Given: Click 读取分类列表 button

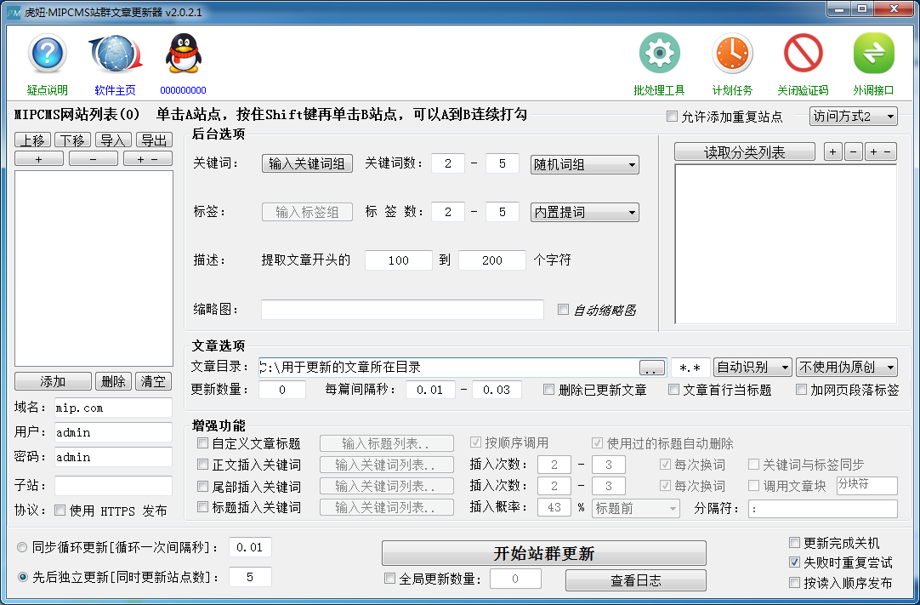Looking at the screenshot, I should (745, 152).
